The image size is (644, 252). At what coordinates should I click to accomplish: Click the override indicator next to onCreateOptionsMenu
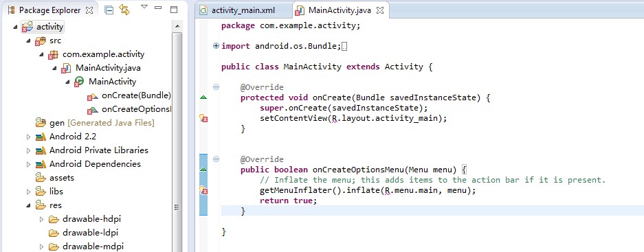(203, 169)
